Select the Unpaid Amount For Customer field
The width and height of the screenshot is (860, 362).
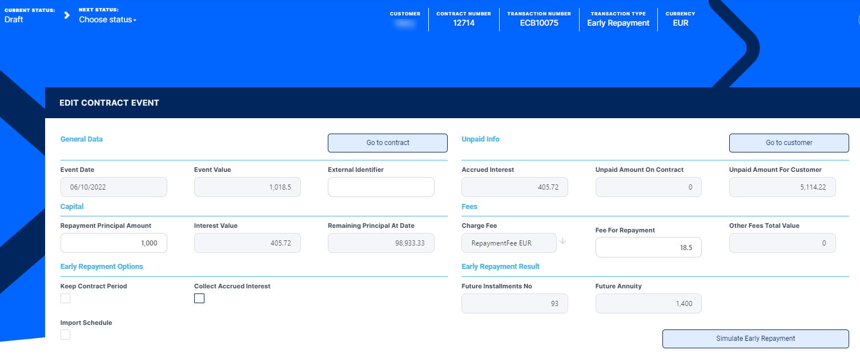pyautogui.click(x=782, y=187)
